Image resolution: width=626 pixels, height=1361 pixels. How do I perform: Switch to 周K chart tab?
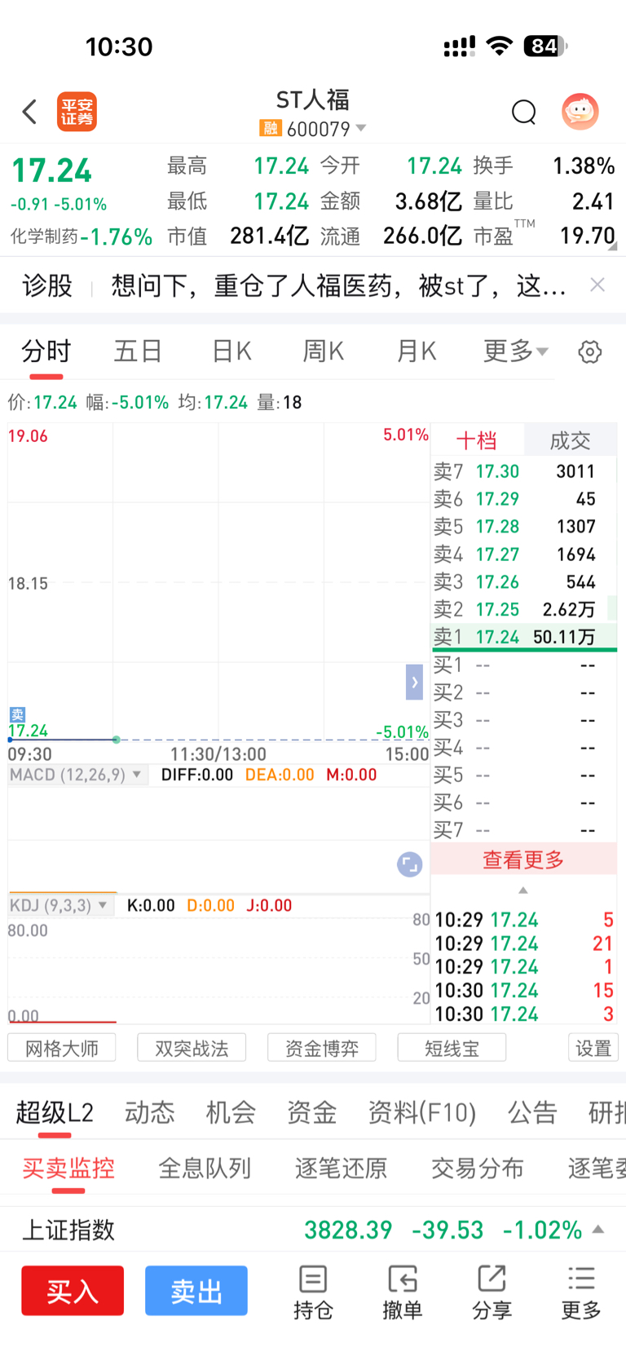324,351
